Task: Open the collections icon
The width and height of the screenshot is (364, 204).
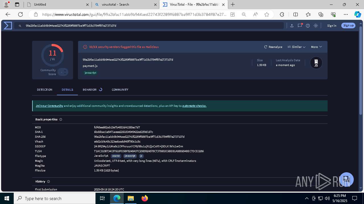Action: (321, 14)
